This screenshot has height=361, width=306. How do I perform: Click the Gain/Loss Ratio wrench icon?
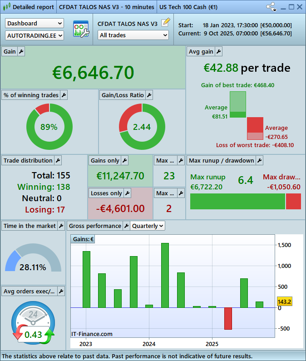tap(149, 95)
